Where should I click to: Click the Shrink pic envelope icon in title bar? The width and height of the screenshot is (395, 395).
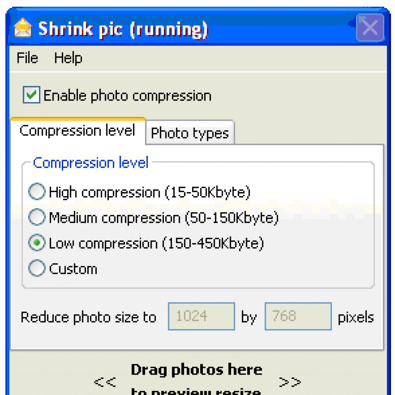tap(23, 28)
